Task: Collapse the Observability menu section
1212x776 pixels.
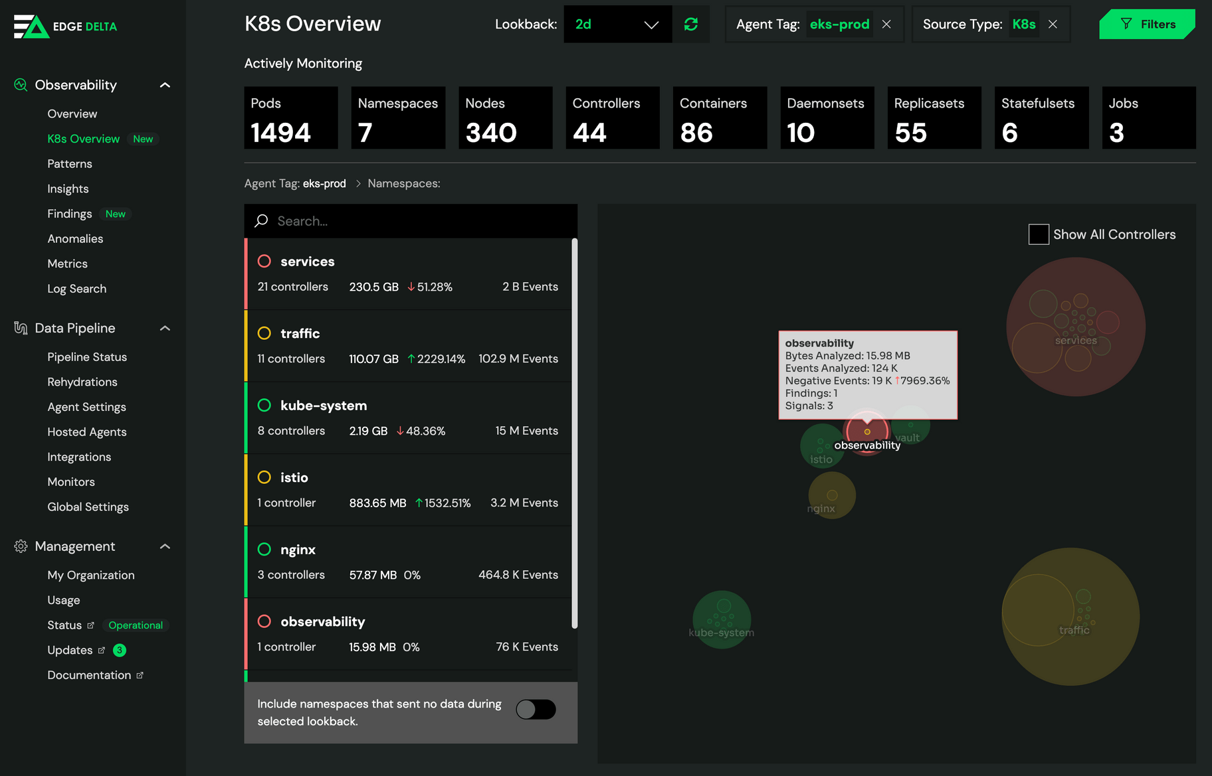Action: point(165,85)
